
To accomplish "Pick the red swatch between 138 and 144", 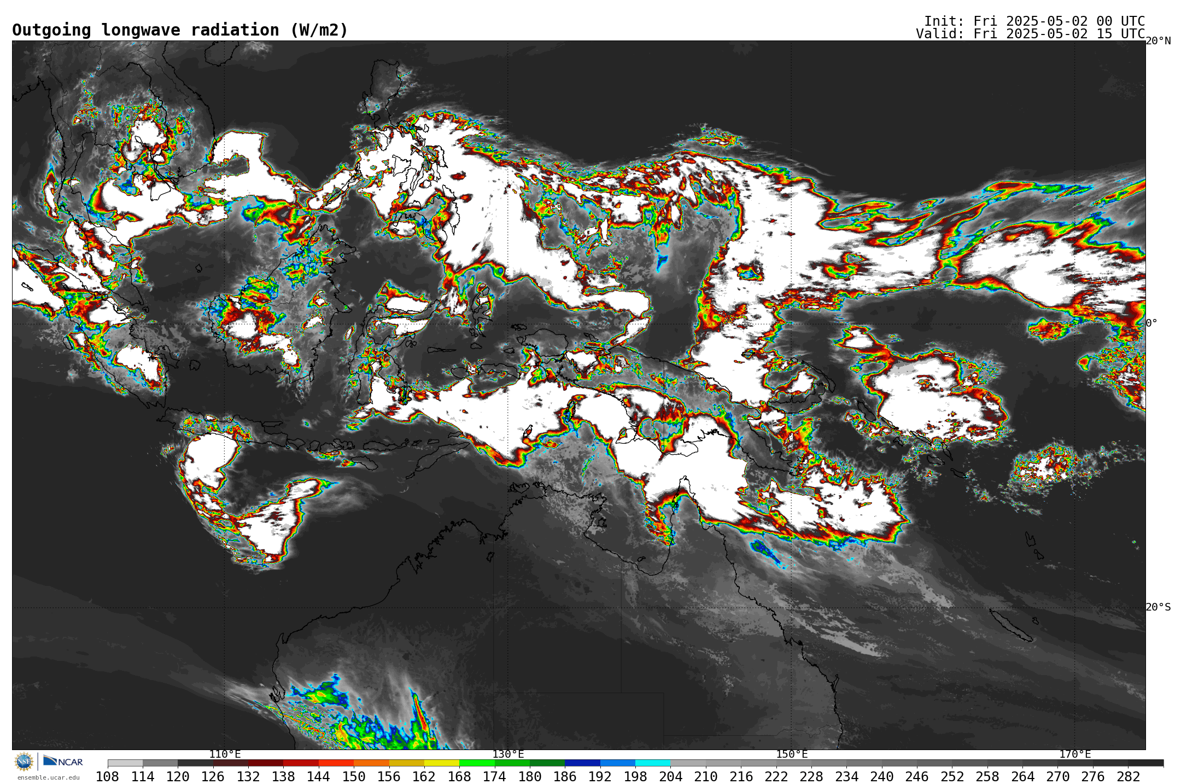I will [x=301, y=763].
